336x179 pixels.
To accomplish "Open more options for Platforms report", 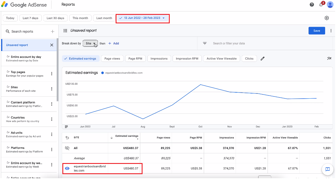I will [x=52, y=150].
